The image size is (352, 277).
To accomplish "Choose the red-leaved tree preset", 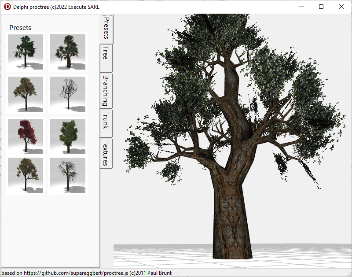I will point(26,137).
